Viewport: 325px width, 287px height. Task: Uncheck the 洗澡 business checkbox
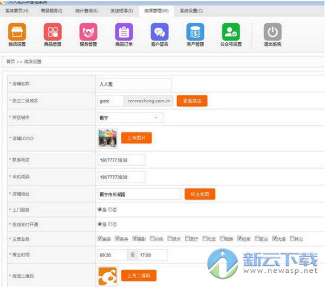(x=275, y=238)
